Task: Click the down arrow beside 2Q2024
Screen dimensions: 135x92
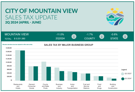Action: (x=74, y=37)
